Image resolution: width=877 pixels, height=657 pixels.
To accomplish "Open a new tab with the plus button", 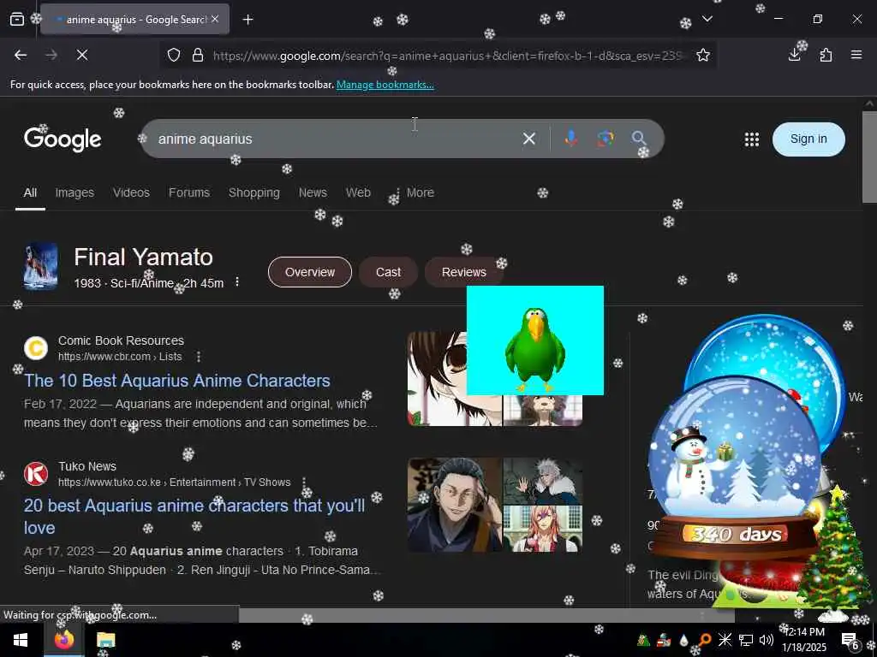I will pos(248,20).
